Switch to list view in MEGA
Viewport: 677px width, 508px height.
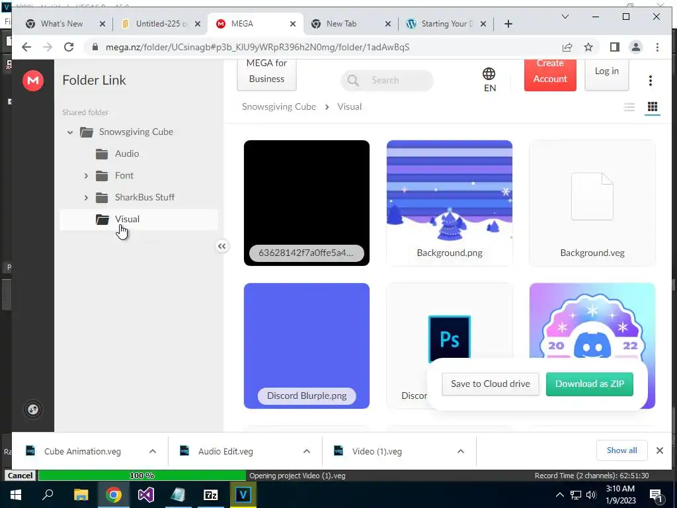[629, 106]
